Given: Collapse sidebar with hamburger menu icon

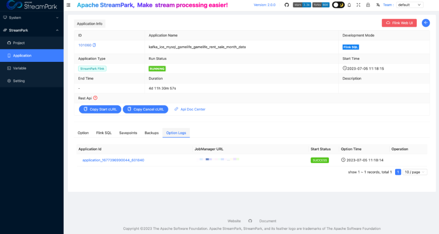Looking at the screenshot, I should click(x=68, y=5).
